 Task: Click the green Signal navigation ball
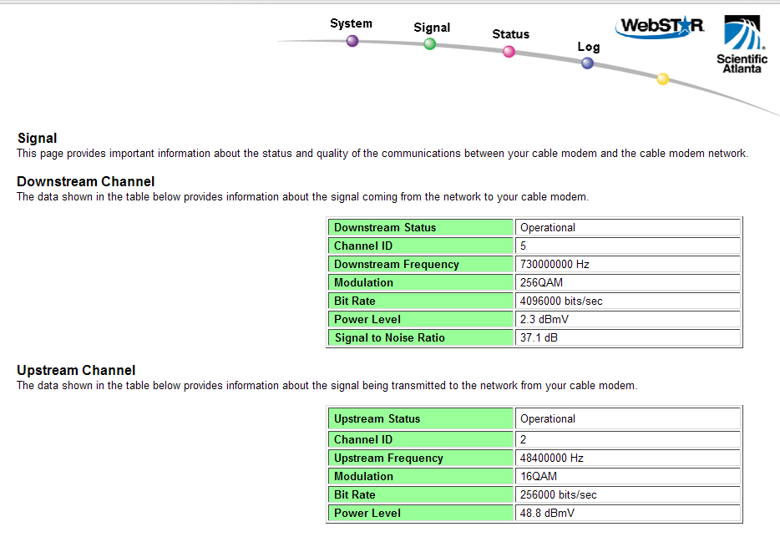pyautogui.click(x=430, y=43)
